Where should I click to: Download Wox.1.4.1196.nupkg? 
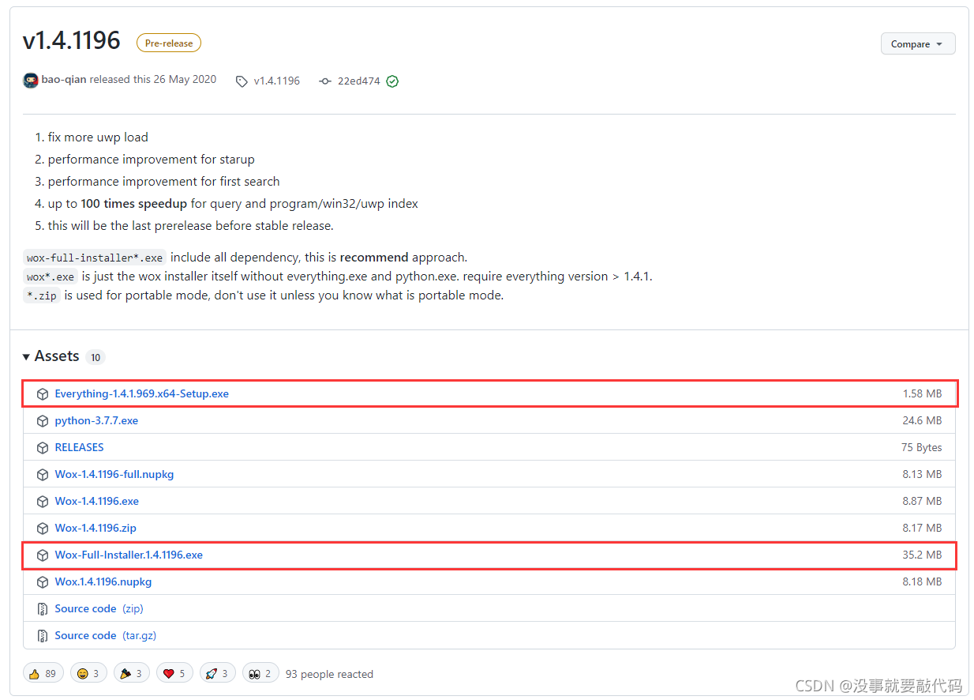click(103, 581)
